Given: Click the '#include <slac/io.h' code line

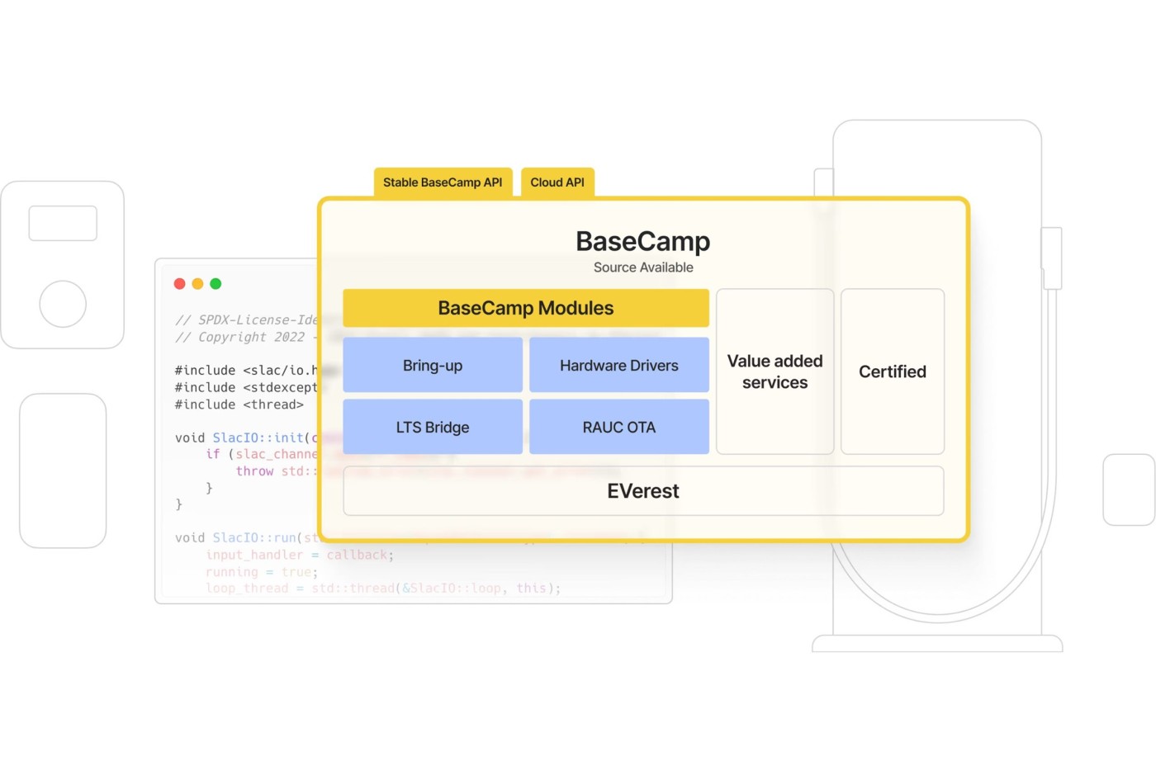Looking at the screenshot, I should (246, 371).
